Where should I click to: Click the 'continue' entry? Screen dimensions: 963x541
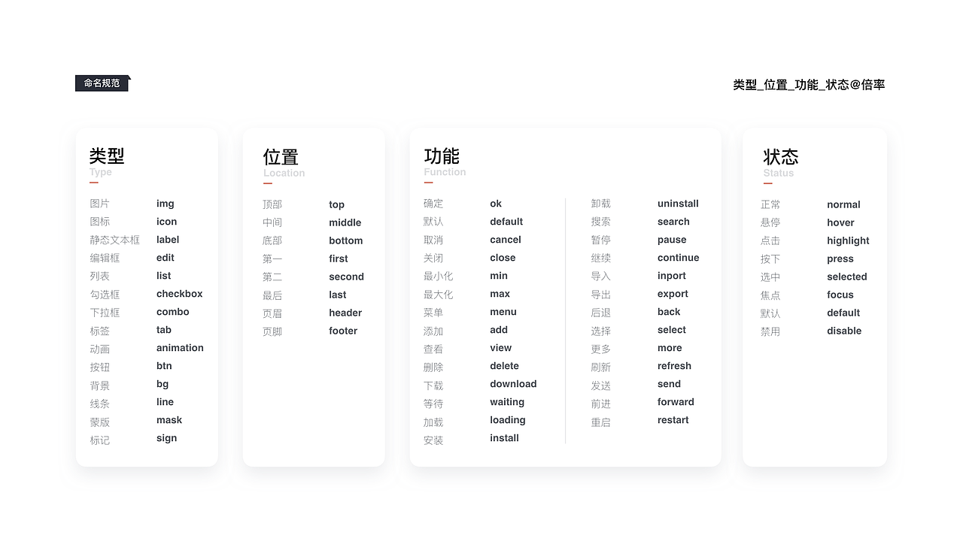point(679,258)
